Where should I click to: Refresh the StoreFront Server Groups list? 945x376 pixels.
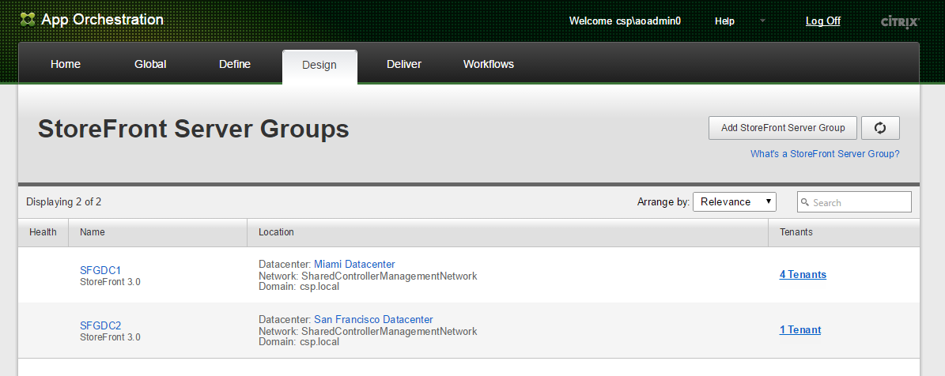[880, 128]
